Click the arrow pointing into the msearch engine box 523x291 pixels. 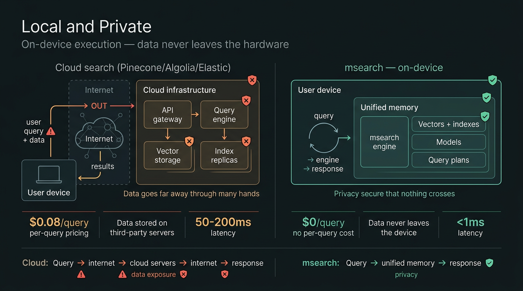pos(344,138)
